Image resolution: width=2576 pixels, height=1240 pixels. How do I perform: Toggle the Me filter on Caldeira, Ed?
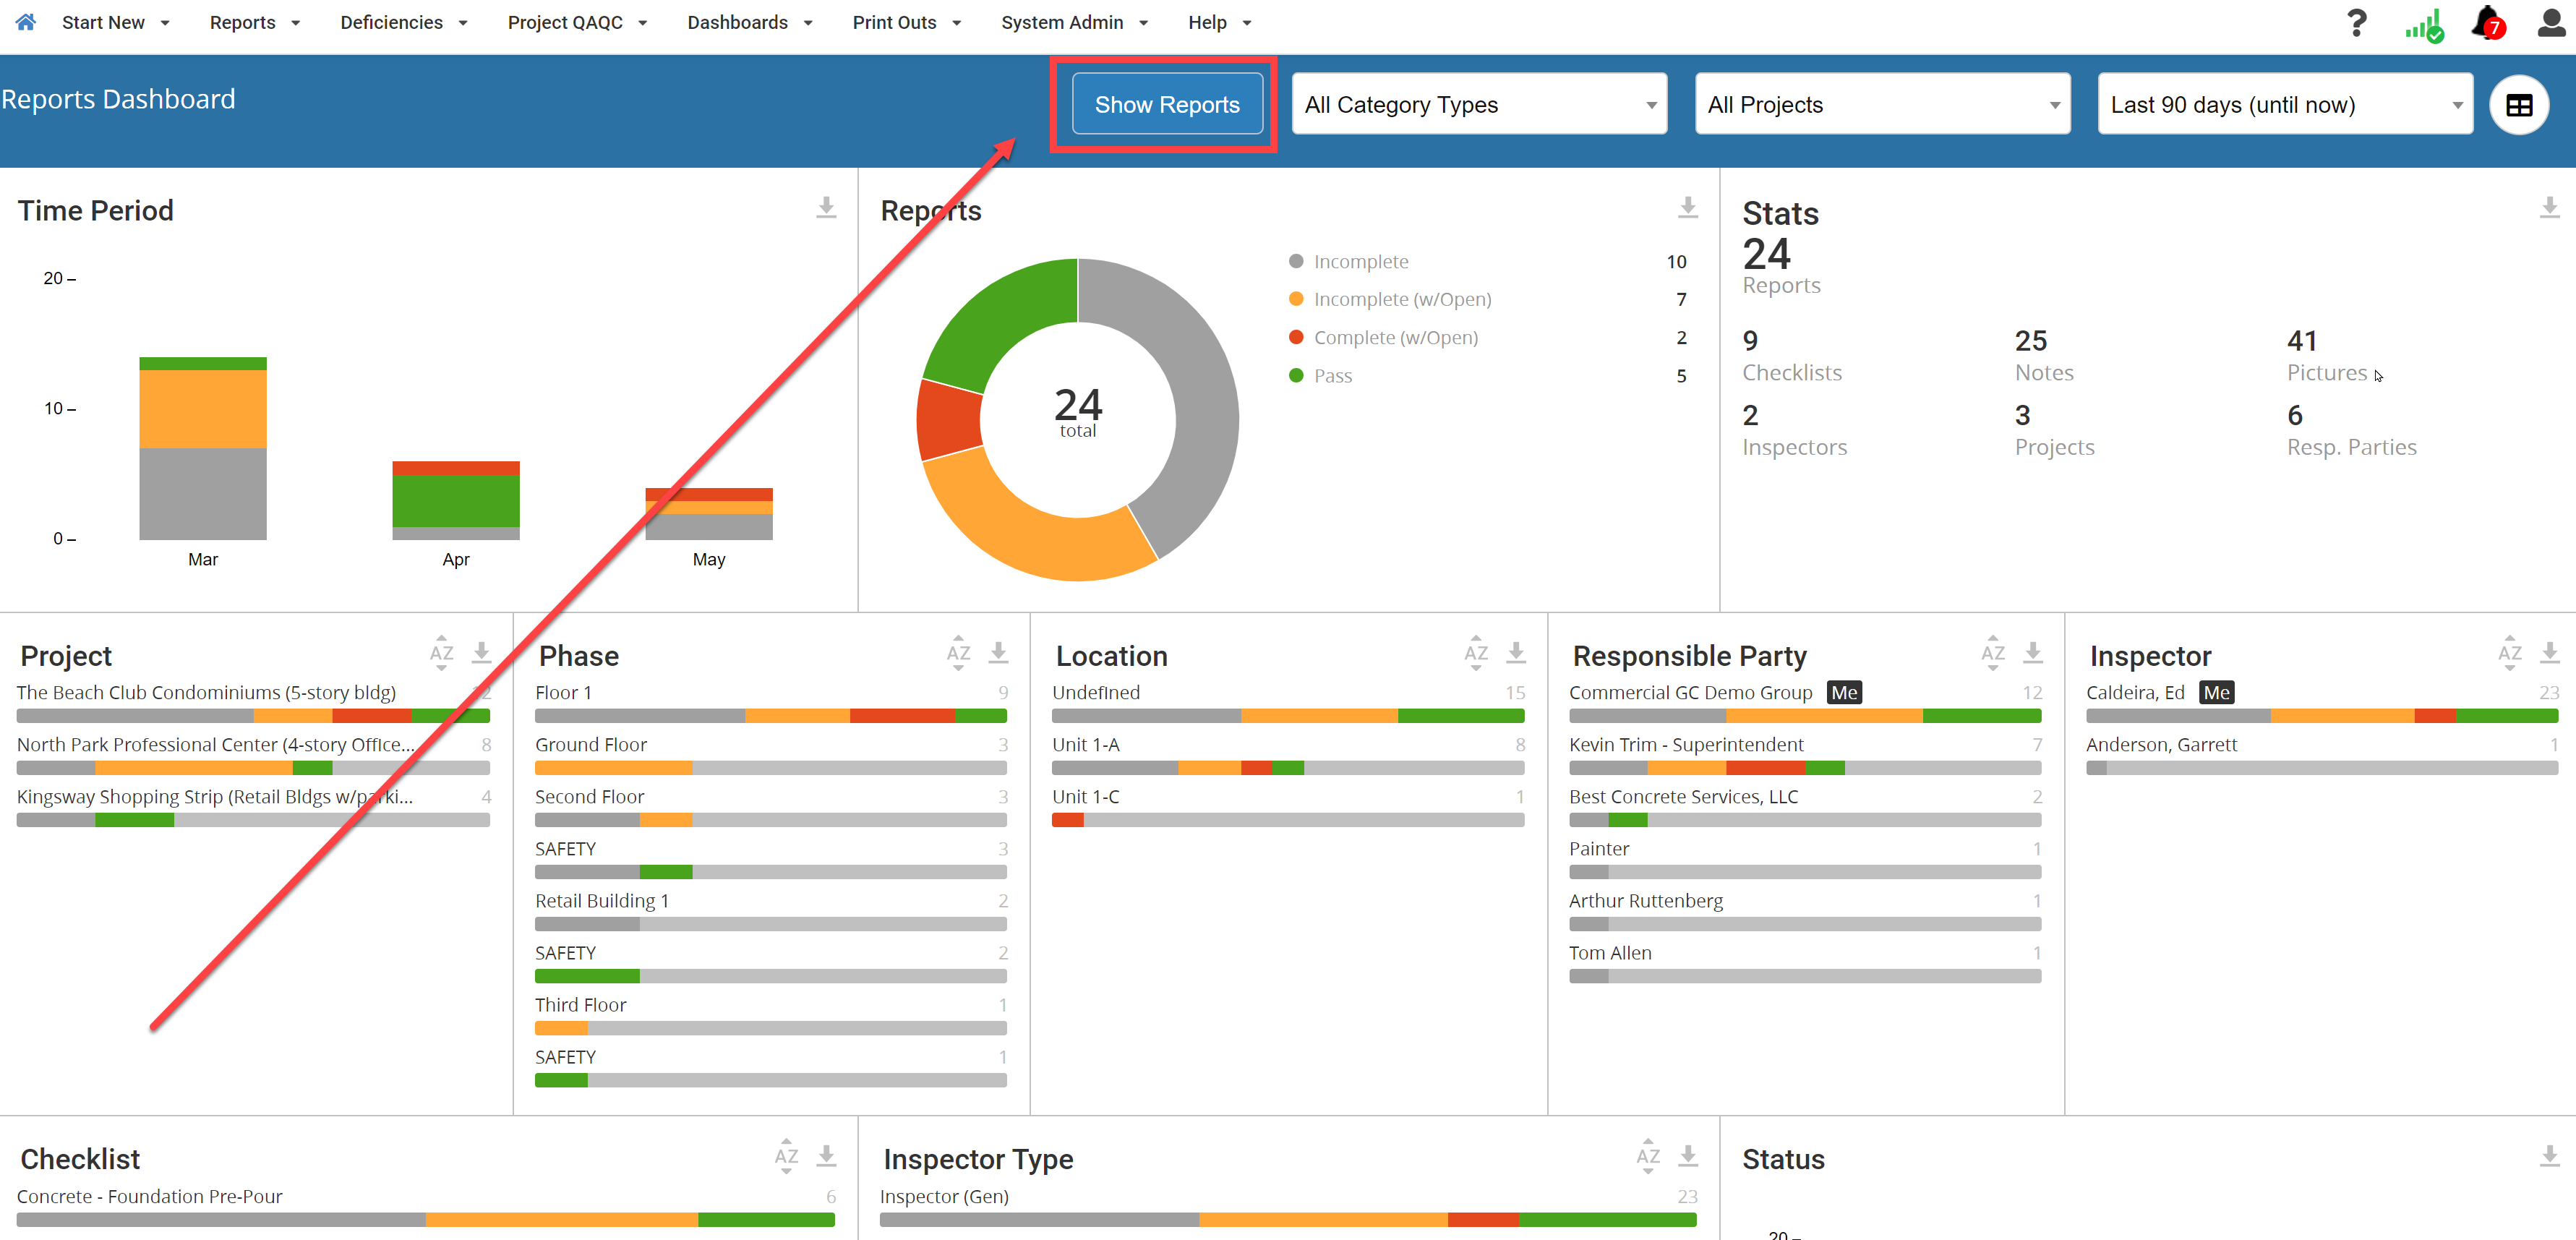point(2217,691)
